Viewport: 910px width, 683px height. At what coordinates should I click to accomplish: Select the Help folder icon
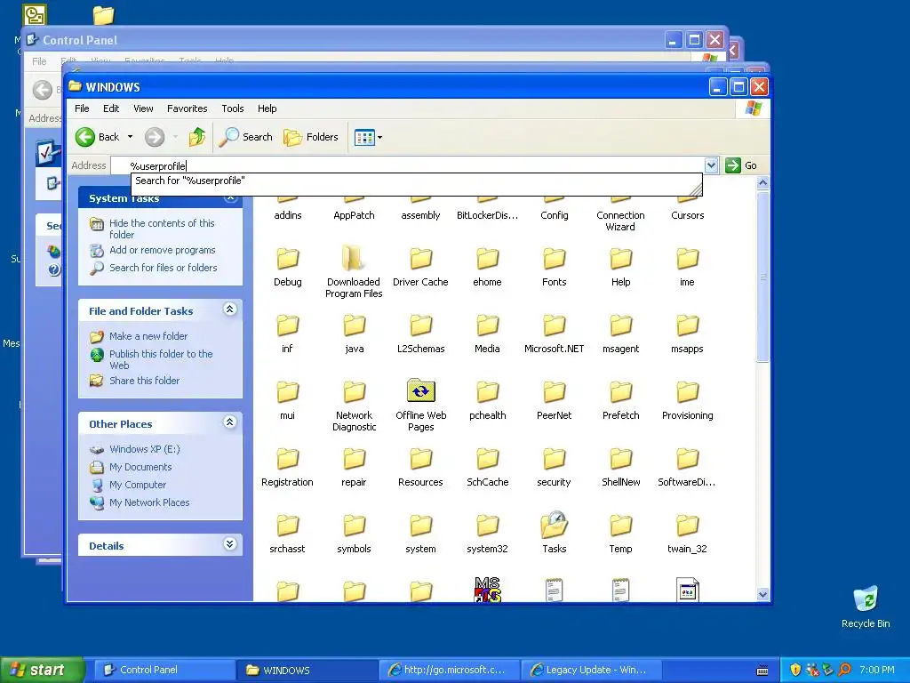click(620, 259)
